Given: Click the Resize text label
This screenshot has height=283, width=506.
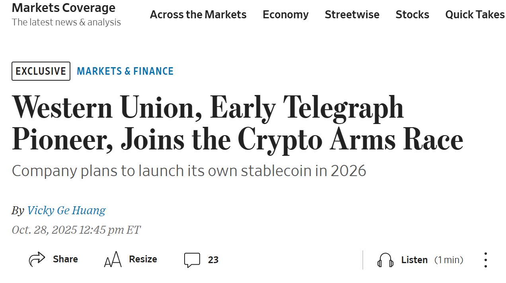Looking at the screenshot, I should click(x=143, y=259).
